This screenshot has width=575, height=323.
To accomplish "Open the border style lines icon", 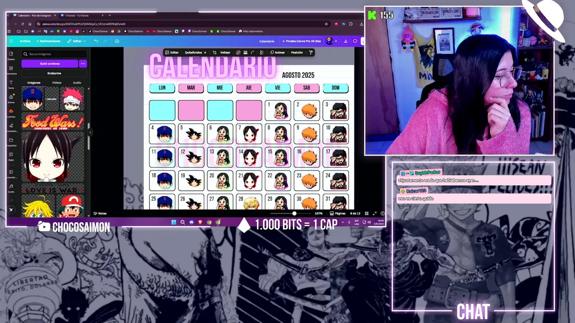I will pos(245,52).
